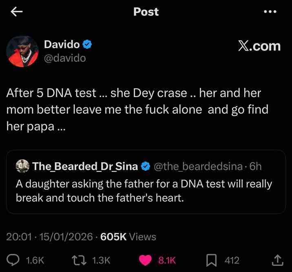Tap The_Bearded_Dr_Sina's verified badge

(145, 166)
